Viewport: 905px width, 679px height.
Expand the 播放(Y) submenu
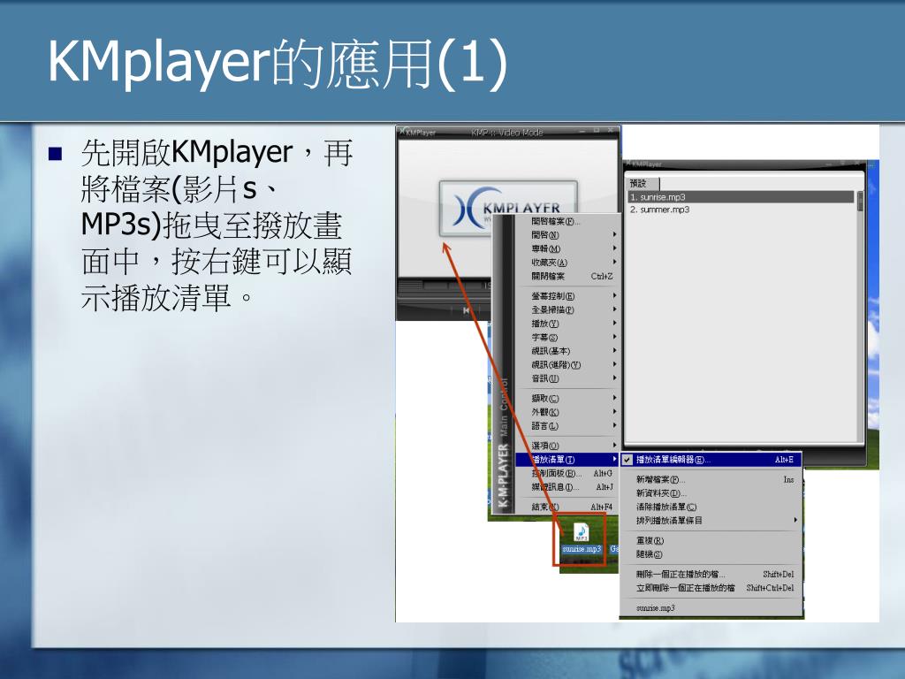567,324
